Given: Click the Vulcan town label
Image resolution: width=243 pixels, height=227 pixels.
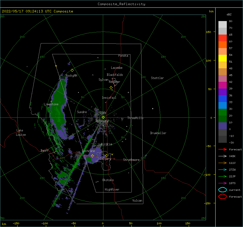Looking at the screenshot, I should pyautogui.click(x=137, y=201).
